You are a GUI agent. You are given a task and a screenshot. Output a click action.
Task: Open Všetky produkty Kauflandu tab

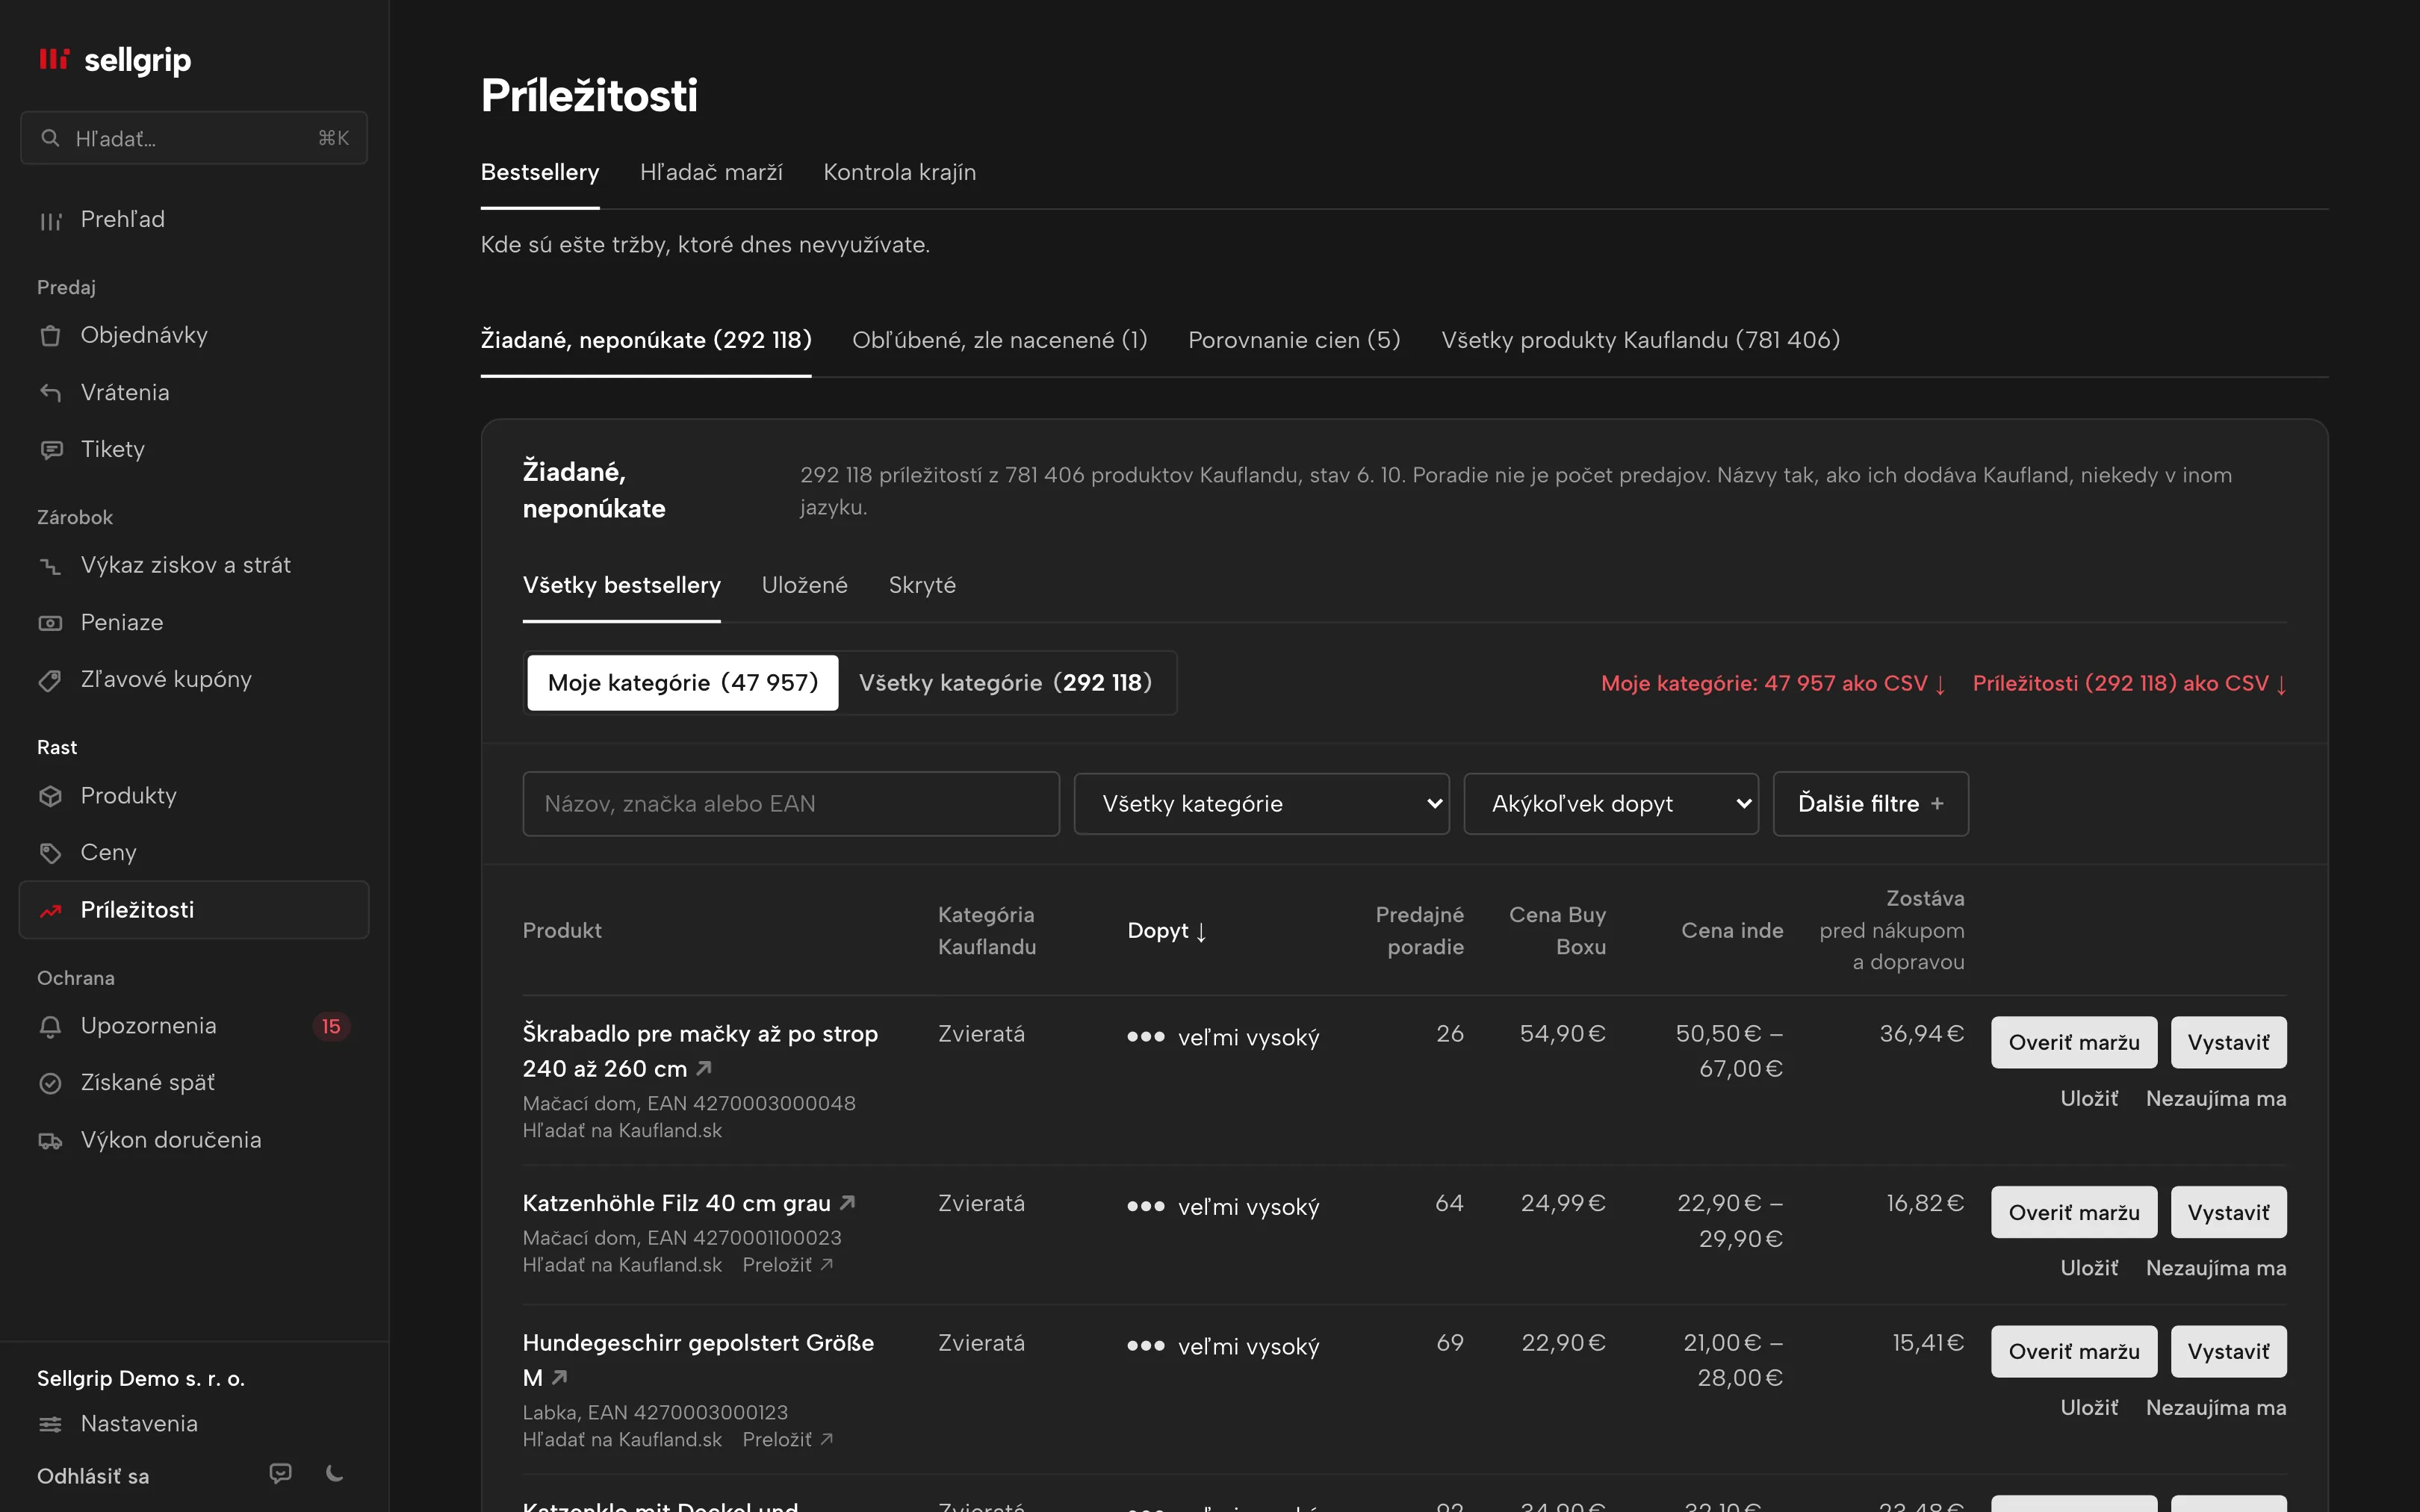pos(1640,340)
